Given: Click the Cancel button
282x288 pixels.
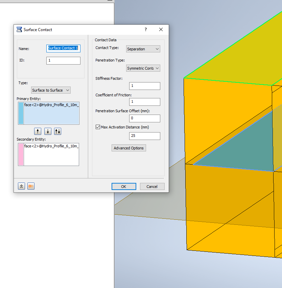Looking at the screenshot, I should coord(152,186).
